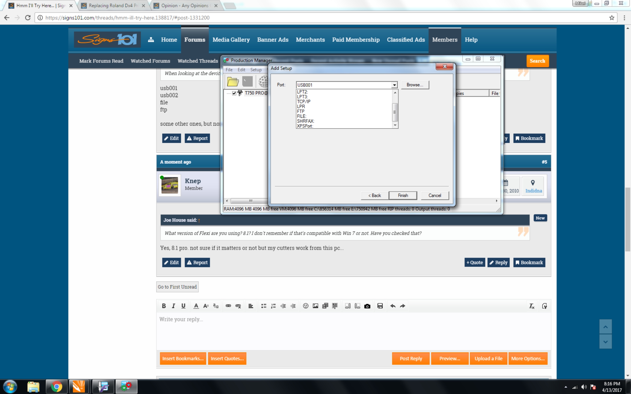Screen dimensions: 631x394
Task: Click the port list scrollbar thumb
Action: [x=395, y=112]
